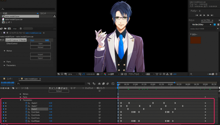
Task: Click the AngleX stopwatch icon
Action: [x=26, y=103]
